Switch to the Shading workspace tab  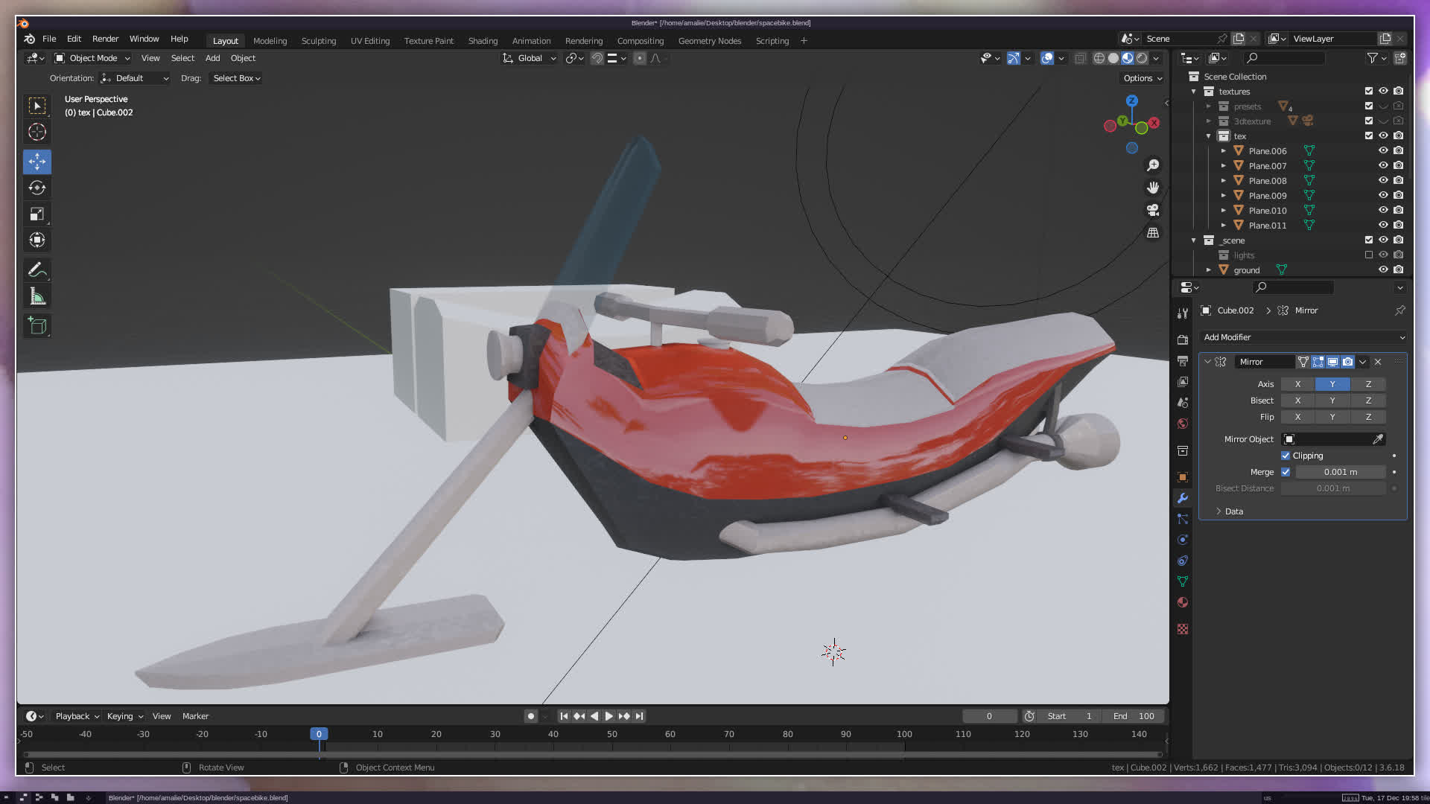(x=483, y=41)
